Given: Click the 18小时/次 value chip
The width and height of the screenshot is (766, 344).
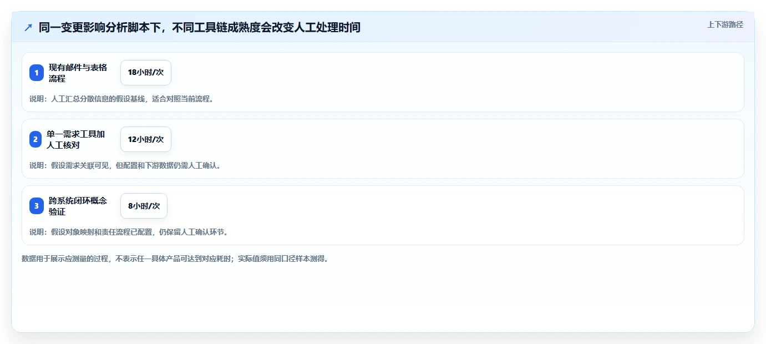Looking at the screenshot, I should [146, 73].
